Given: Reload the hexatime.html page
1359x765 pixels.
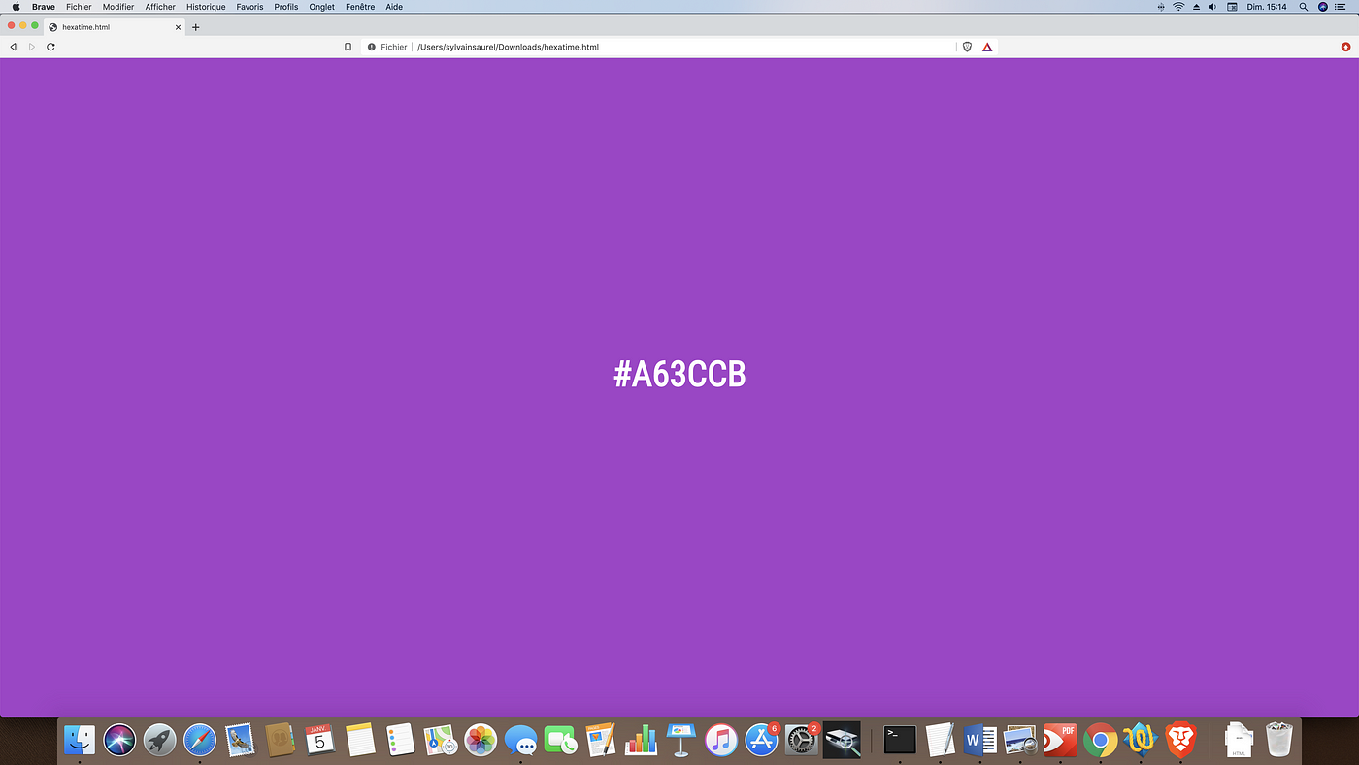Looking at the screenshot, I should tap(50, 47).
